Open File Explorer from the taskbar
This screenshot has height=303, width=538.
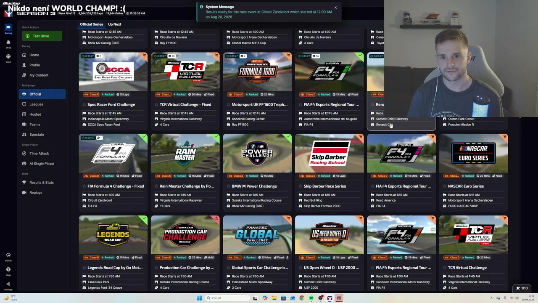coord(274,298)
